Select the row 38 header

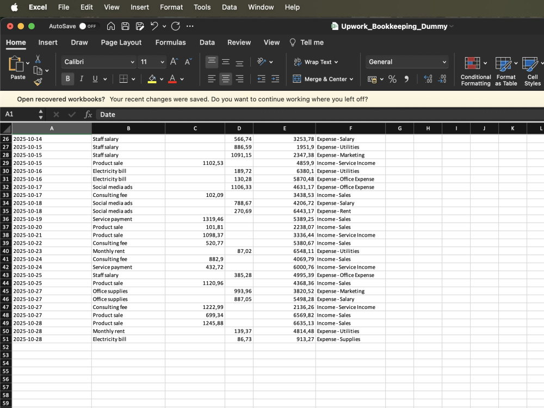[x=6, y=235]
